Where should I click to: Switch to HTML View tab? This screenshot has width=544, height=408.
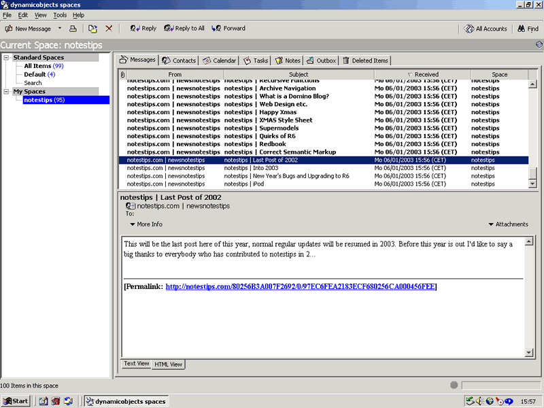coord(168,364)
